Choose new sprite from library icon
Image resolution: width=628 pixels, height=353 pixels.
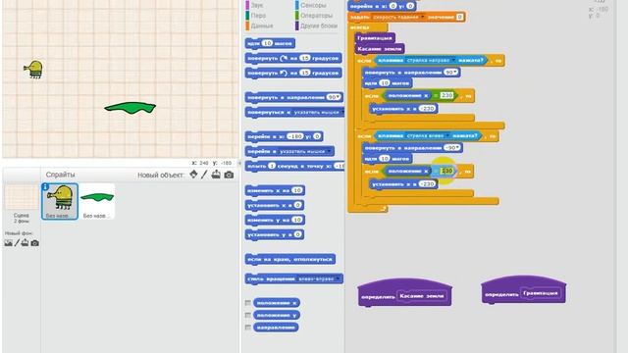[193, 175]
